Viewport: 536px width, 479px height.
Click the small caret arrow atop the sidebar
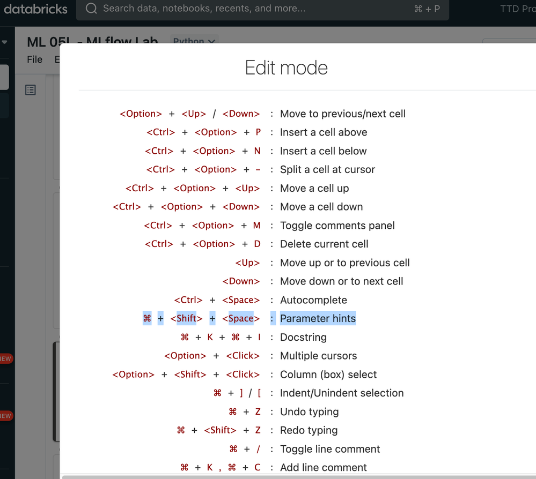pos(4,42)
